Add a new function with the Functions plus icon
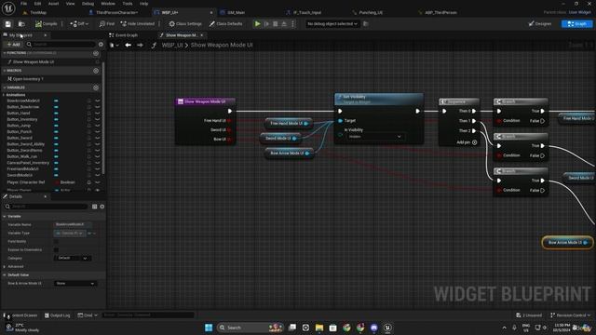This screenshot has height=335, width=596. point(96,53)
